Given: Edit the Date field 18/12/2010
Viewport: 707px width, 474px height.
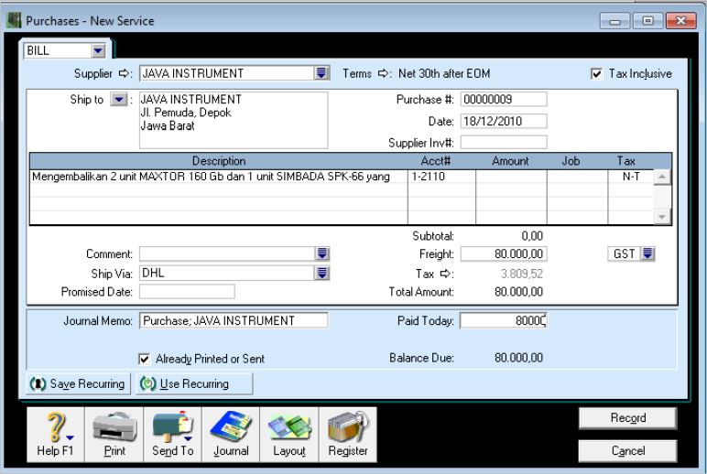Looking at the screenshot, I should tap(504, 121).
